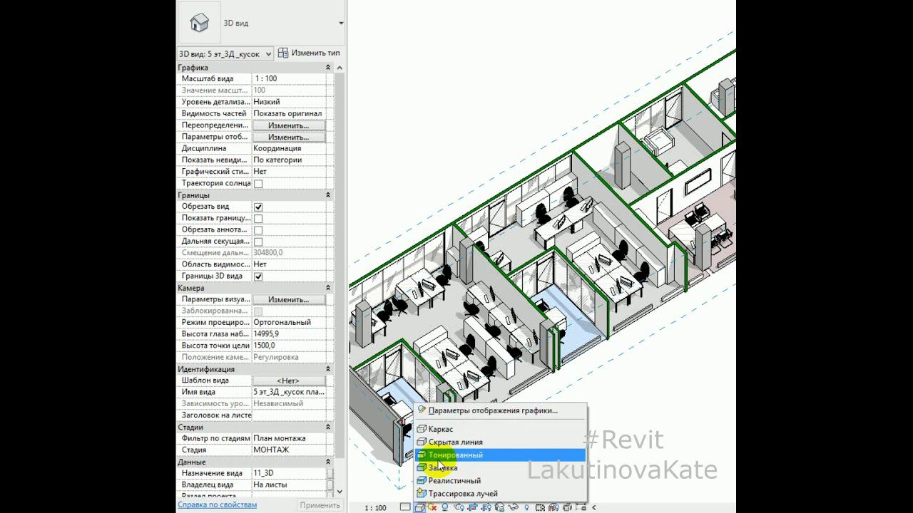Click the Temporary View Properties icon

540,507
